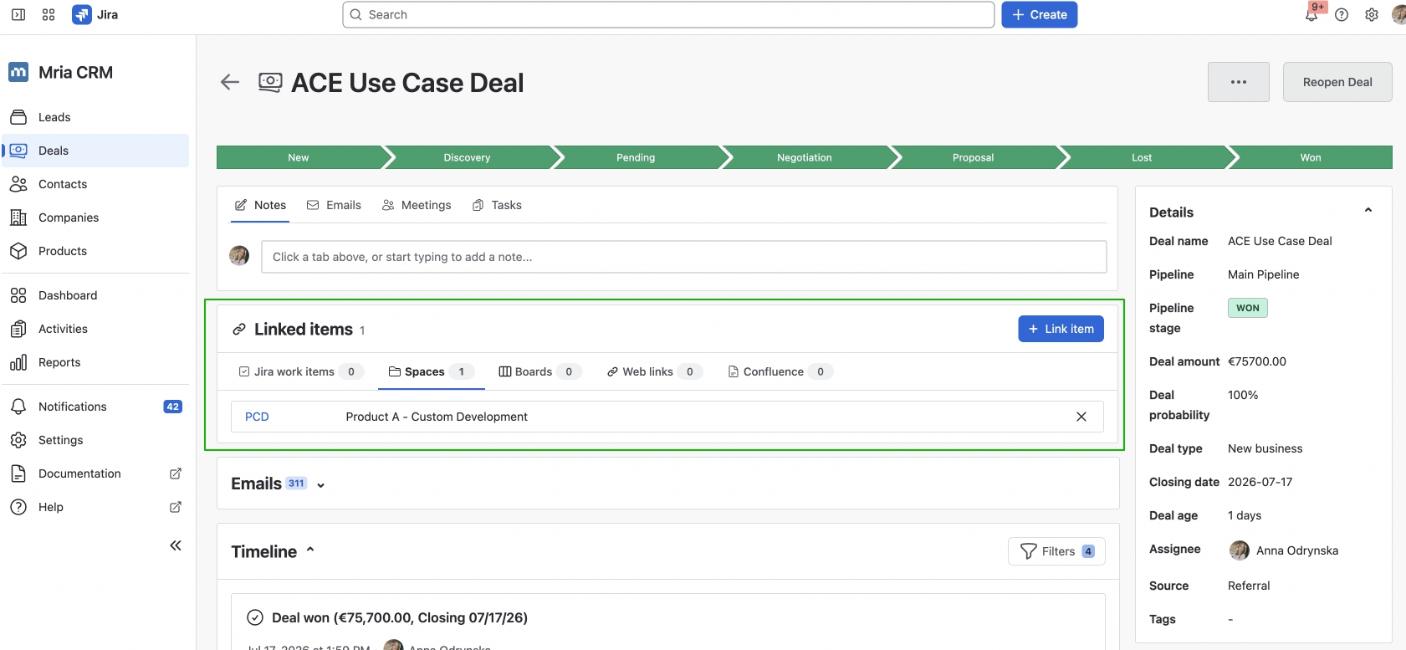Go back with the left arrow icon

[x=230, y=82]
